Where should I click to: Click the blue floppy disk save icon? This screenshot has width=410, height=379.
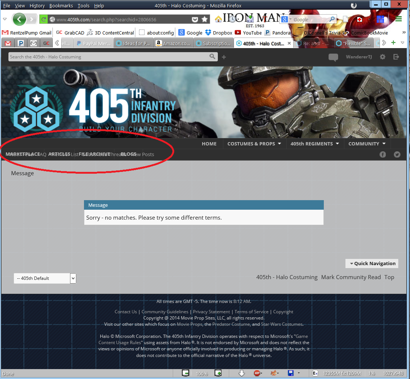coord(290,373)
